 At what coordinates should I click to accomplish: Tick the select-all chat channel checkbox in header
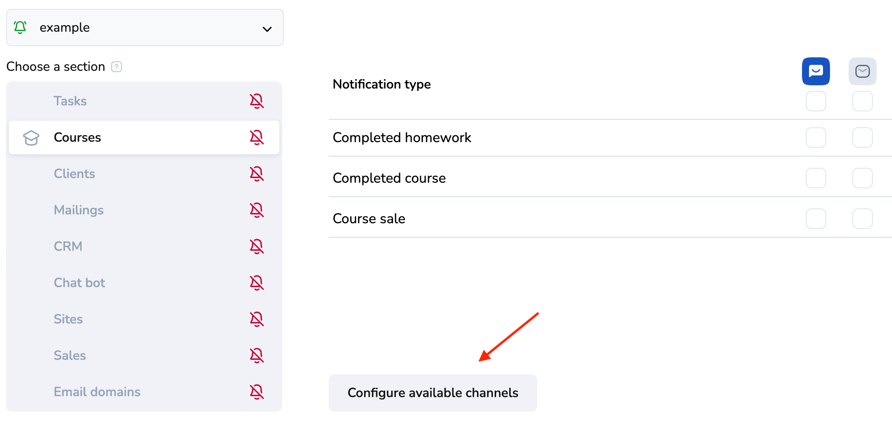[x=816, y=101]
